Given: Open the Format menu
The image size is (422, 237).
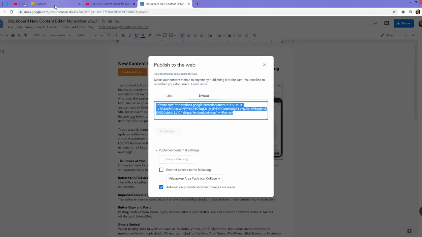Looking at the screenshot, I should (52, 27).
